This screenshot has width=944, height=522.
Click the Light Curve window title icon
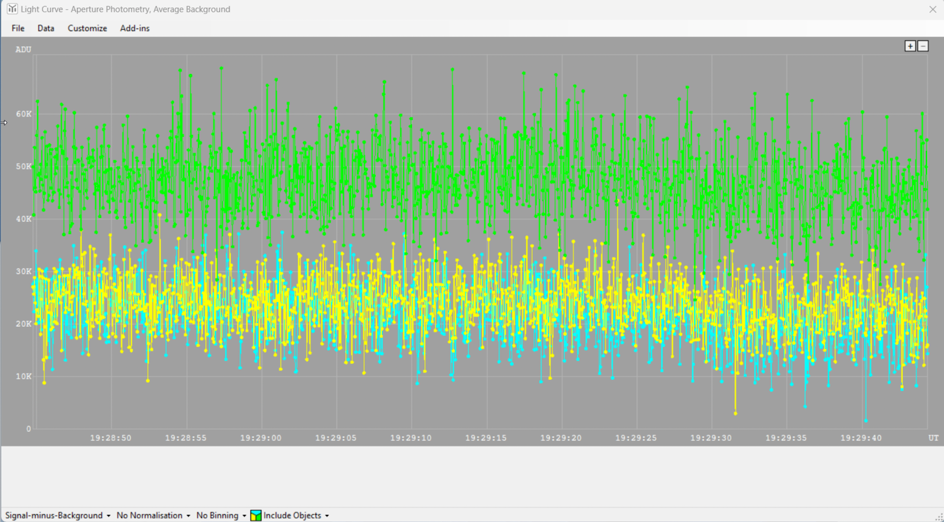(12, 9)
